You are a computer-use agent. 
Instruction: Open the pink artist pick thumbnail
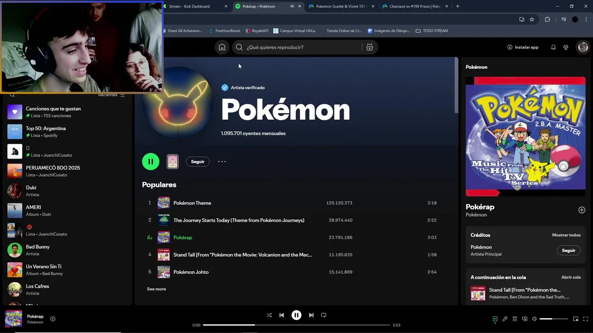click(x=172, y=161)
